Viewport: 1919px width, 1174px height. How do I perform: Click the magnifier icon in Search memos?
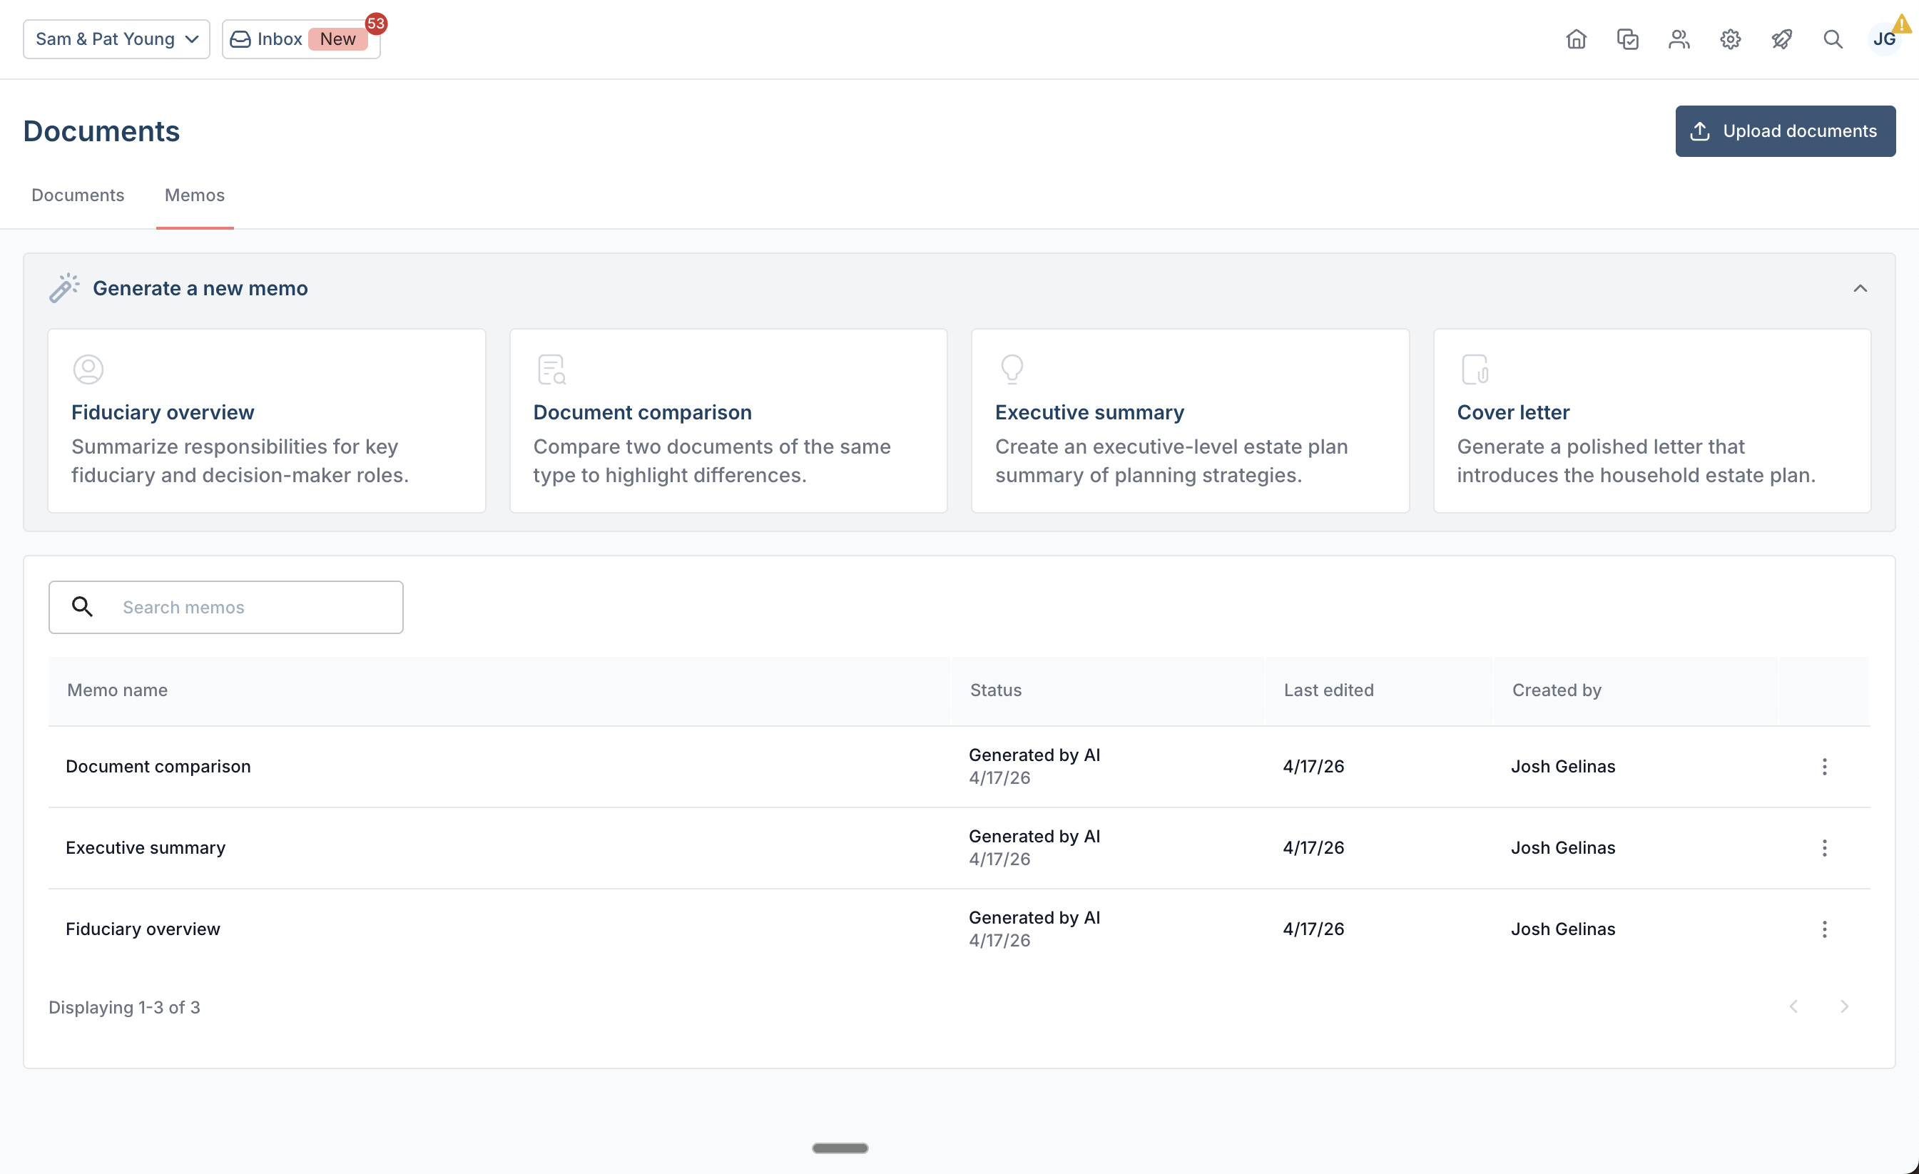click(x=82, y=606)
